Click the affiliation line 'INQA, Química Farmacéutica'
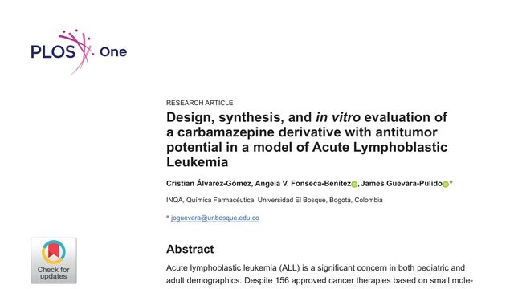Screen dimensions: 514x289 coord(275,200)
